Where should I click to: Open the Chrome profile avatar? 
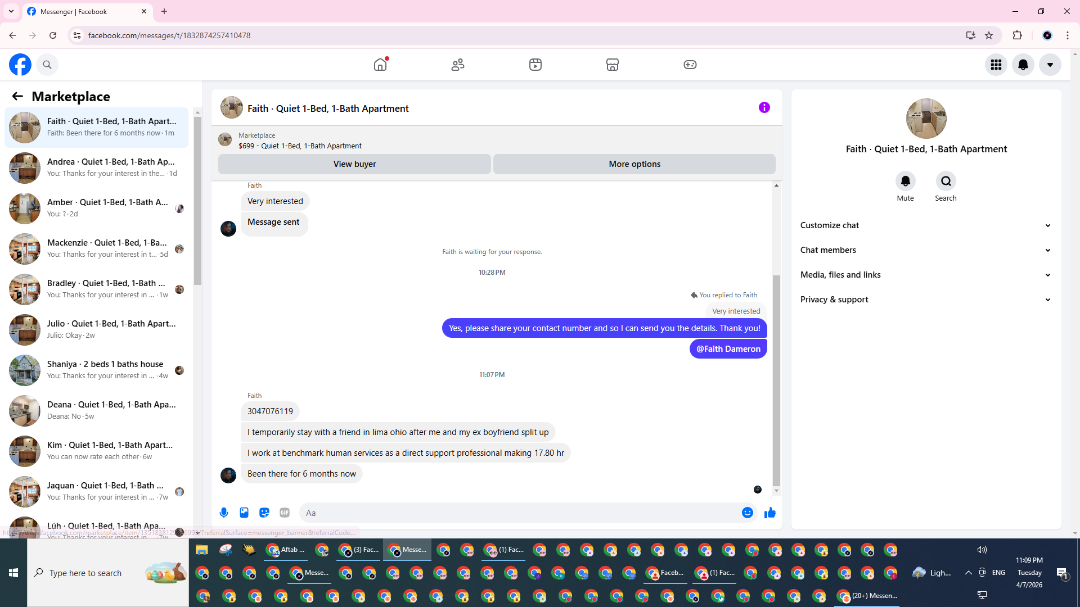point(1047,35)
